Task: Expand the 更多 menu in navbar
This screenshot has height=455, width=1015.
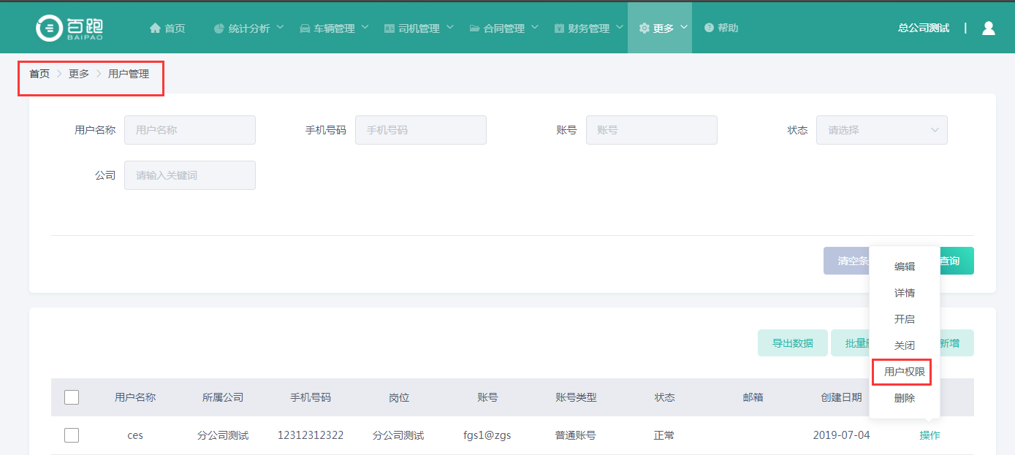Action: tap(663, 28)
